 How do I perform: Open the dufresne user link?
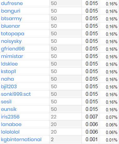[x=12, y=3]
